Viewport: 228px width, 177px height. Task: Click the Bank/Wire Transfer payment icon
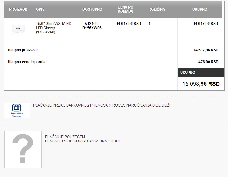pos(17,111)
